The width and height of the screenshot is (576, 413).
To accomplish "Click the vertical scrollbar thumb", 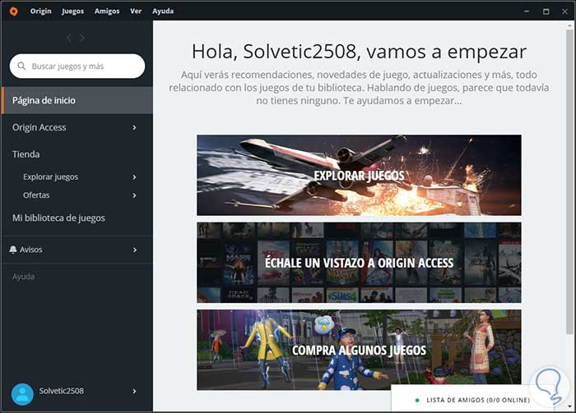I will (569, 181).
